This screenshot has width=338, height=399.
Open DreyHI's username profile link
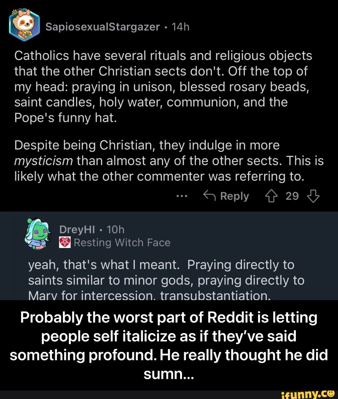coord(76,229)
